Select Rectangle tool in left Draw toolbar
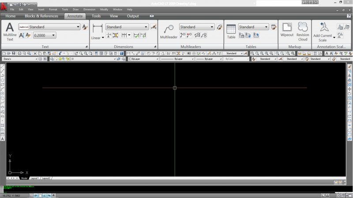353x198 pixels. coord(3,84)
